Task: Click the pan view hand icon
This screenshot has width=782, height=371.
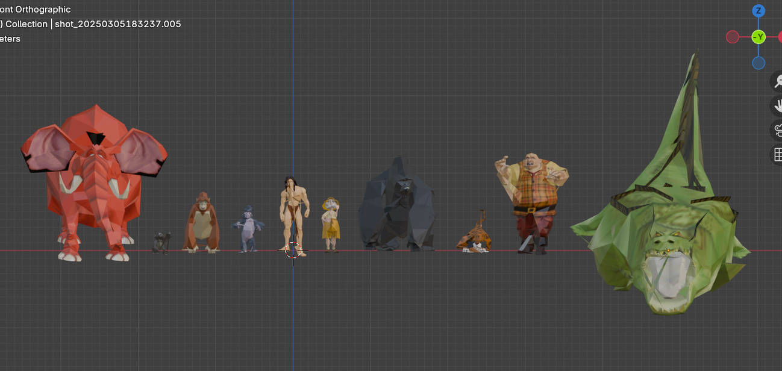Action: [x=778, y=106]
